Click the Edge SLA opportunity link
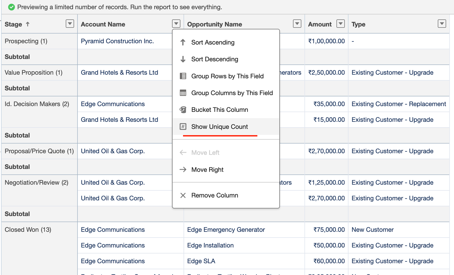 click(201, 261)
